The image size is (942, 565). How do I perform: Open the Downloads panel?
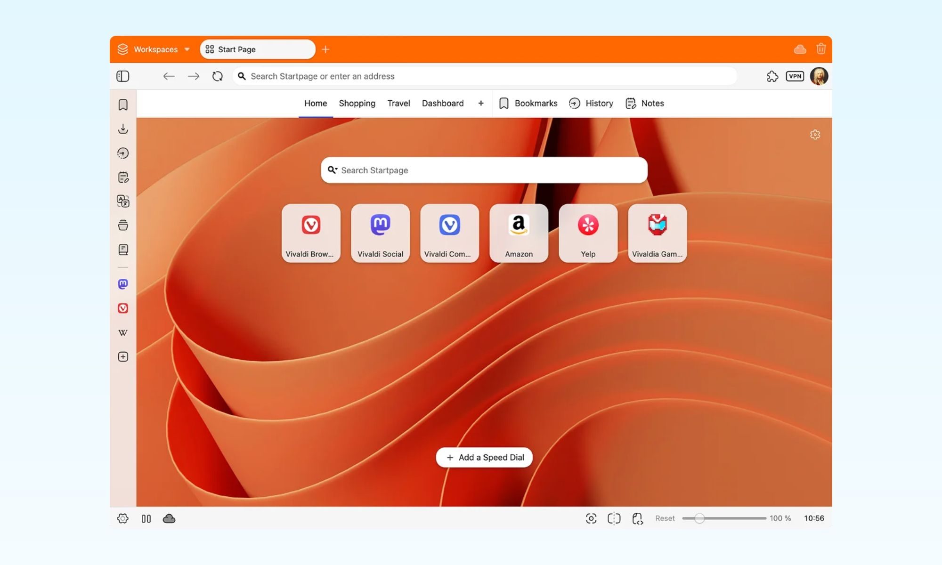click(123, 129)
